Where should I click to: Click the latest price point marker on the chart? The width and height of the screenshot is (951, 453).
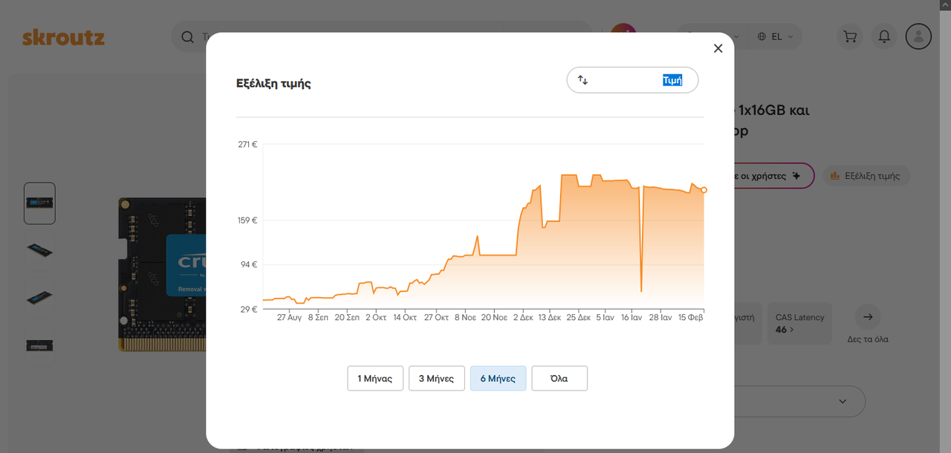704,190
